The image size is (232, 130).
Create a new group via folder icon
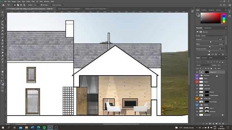point(216,123)
